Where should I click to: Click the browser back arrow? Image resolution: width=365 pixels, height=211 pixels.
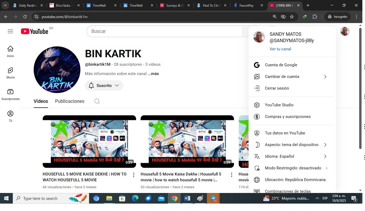(6, 17)
